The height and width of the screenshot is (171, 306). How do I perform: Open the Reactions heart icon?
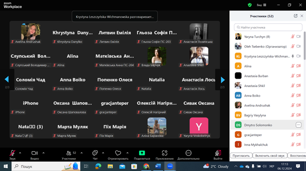point(118,153)
